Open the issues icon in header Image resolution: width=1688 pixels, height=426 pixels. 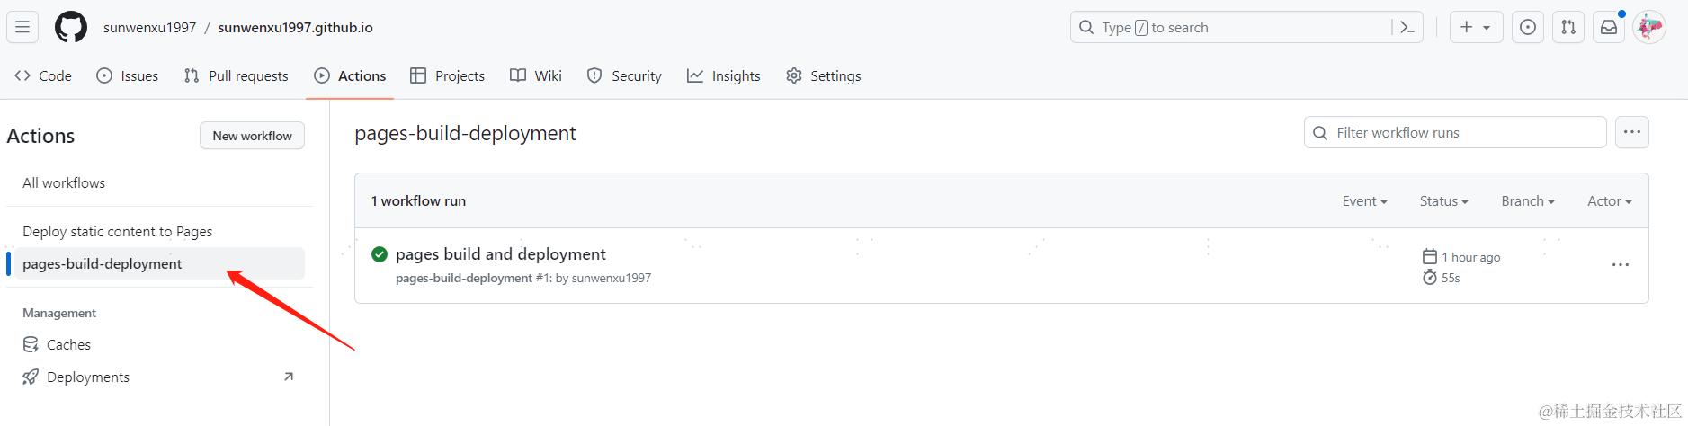tap(1527, 28)
